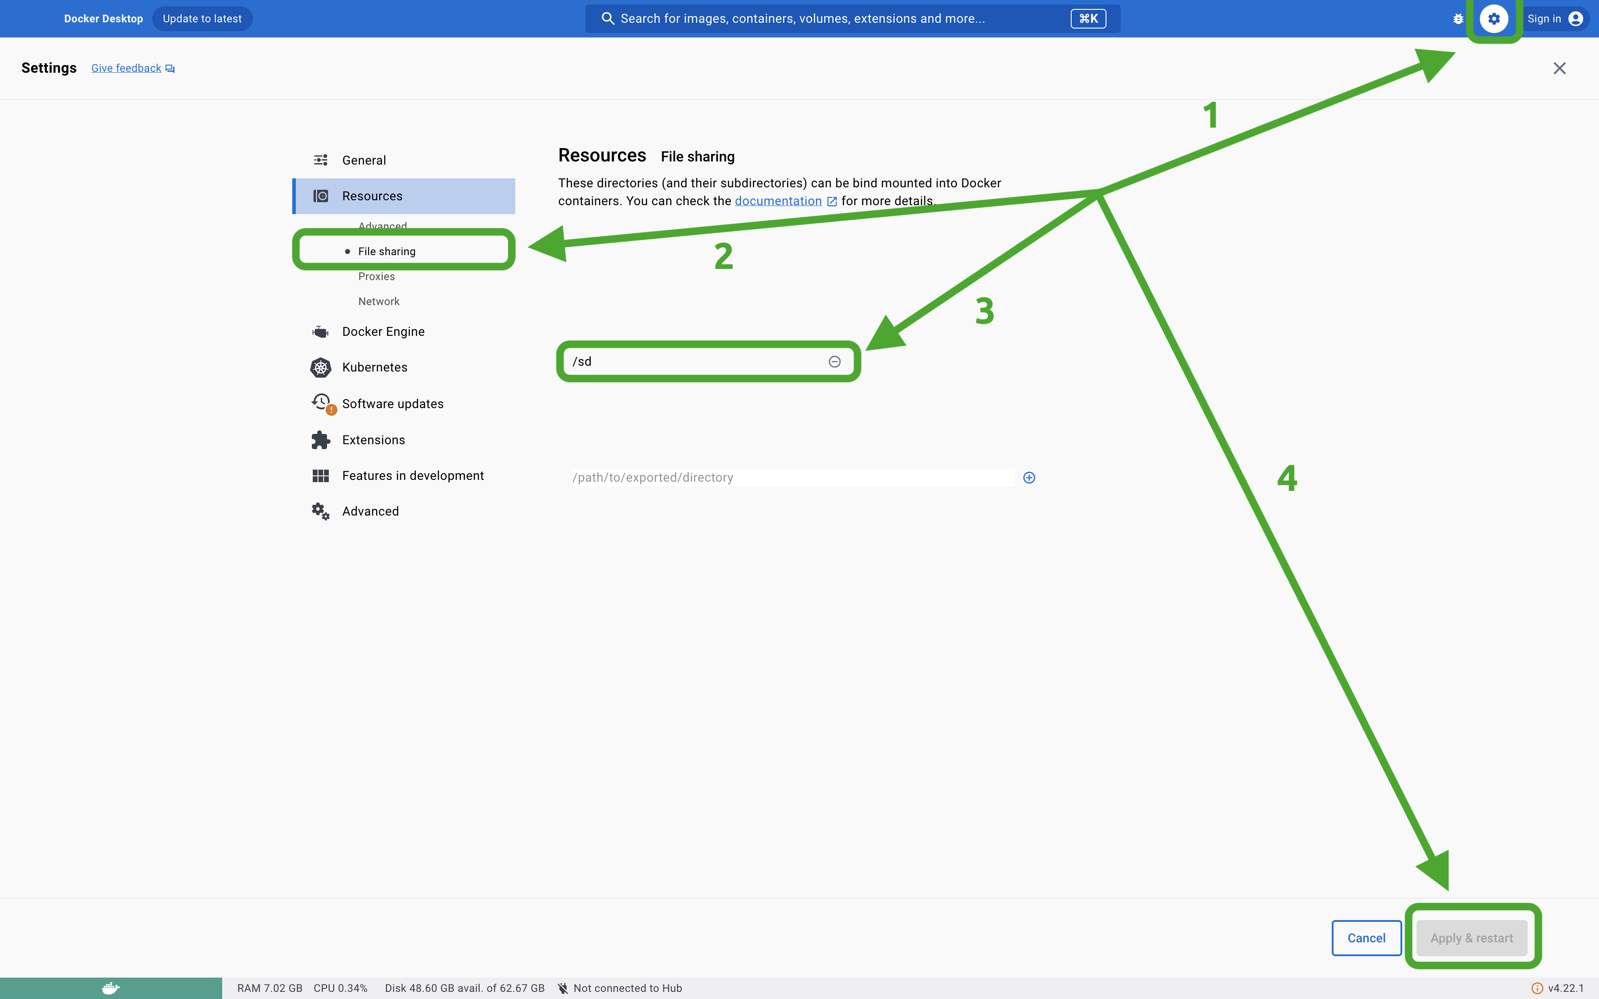Click the external link icon after documentation
The width and height of the screenshot is (1599, 999).
click(832, 202)
